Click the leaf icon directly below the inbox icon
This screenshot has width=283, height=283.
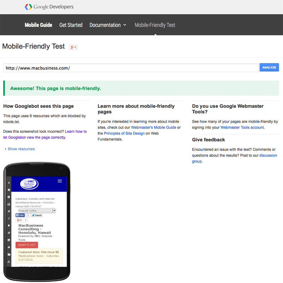click(x=9, y=211)
